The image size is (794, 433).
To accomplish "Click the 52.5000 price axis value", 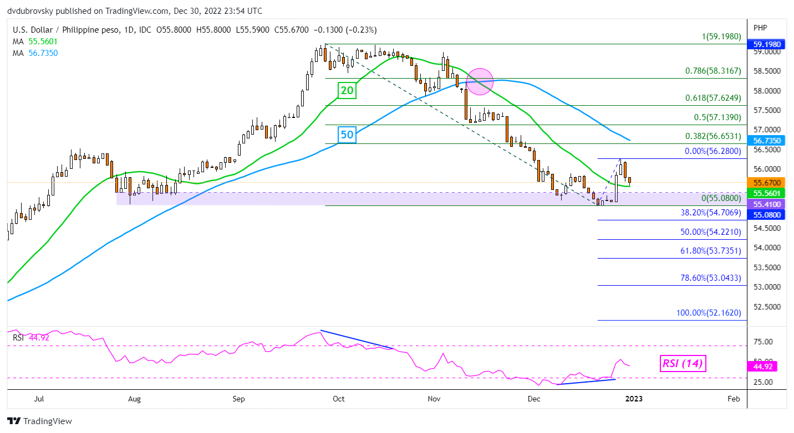I will coord(766,307).
